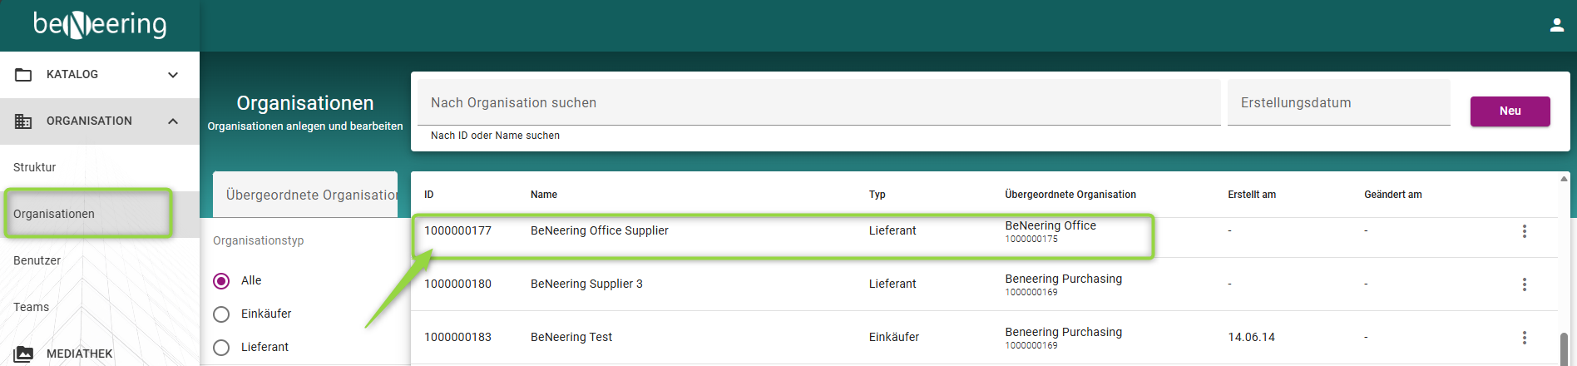Expand the Katalog menu chevron

(x=173, y=75)
